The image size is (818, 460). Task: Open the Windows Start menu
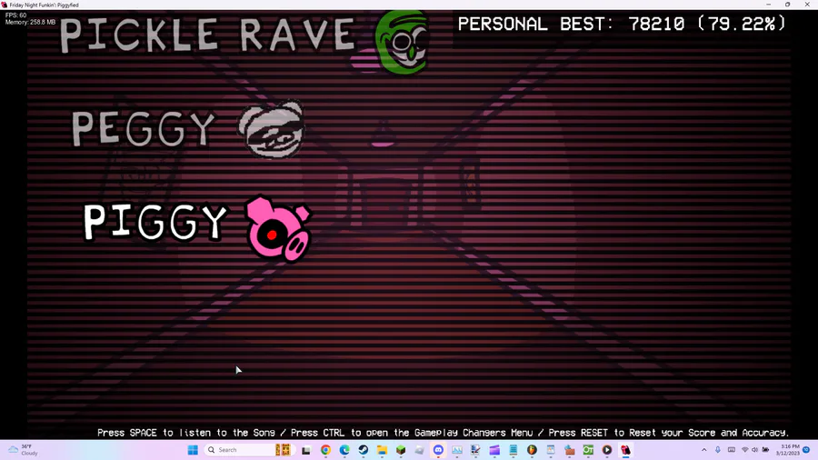[x=193, y=450]
